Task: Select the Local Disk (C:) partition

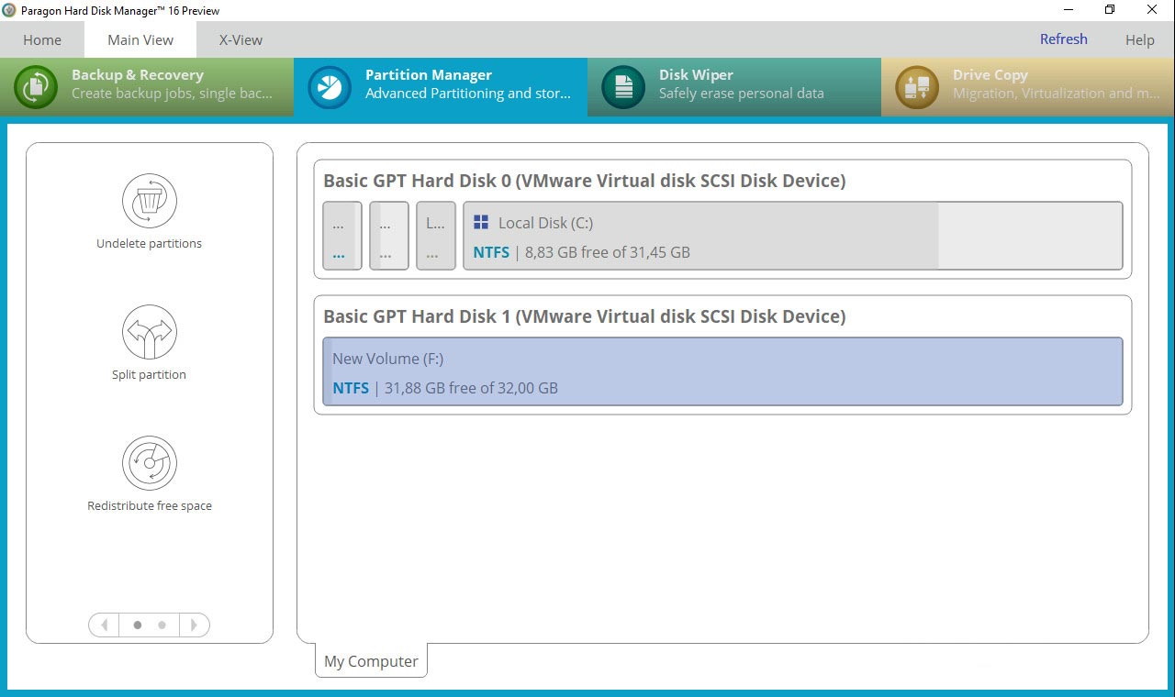Action: coord(793,236)
